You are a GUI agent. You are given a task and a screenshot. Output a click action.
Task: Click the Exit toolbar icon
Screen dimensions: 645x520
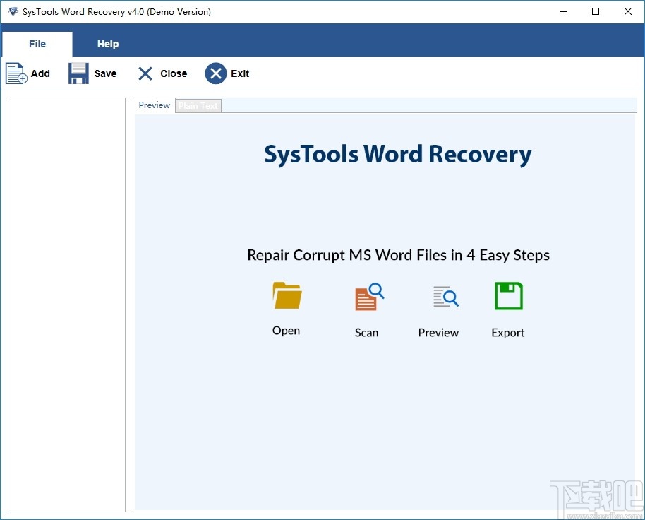coord(216,73)
